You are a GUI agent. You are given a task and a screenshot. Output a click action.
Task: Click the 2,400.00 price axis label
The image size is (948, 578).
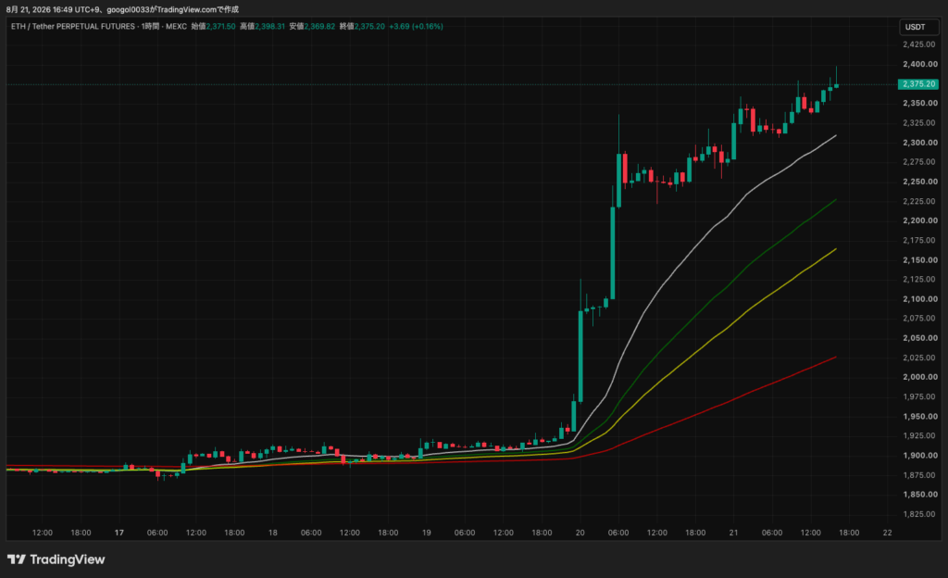coord(920,64)
